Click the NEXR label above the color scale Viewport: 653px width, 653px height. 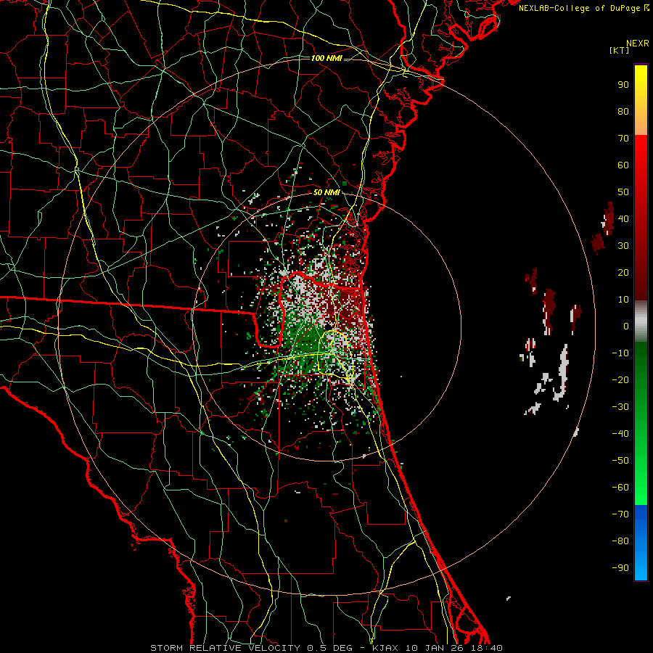(638, 44)
